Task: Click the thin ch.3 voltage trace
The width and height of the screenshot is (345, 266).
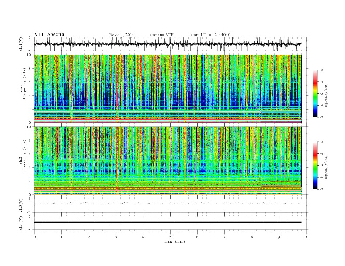Action: pyautogui.click(x=168, y=203)
